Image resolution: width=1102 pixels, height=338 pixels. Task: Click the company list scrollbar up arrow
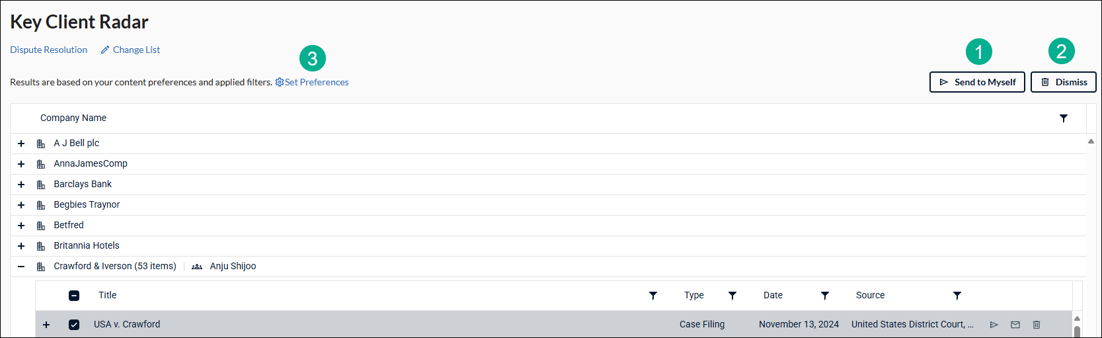(1091, 141)
